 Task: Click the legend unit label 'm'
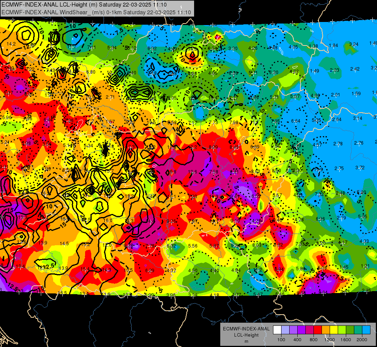[x=246, y=342]
